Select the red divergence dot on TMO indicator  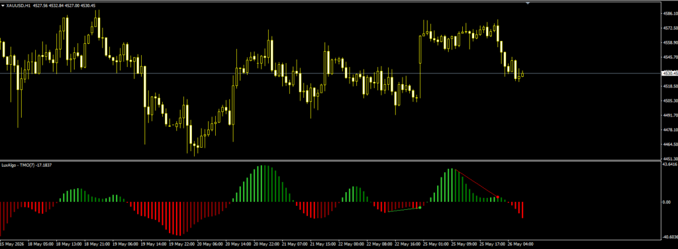(498, 197)
